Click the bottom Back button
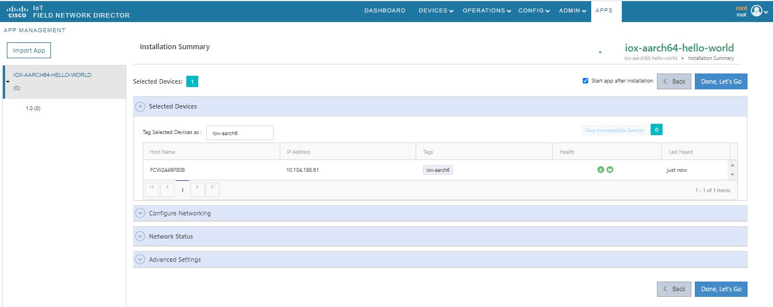 point(674,289)
